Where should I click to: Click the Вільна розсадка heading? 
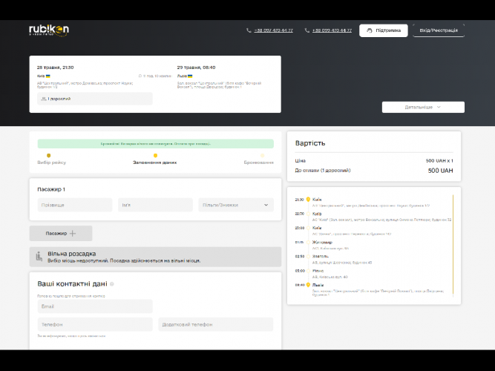coord(72,254)
